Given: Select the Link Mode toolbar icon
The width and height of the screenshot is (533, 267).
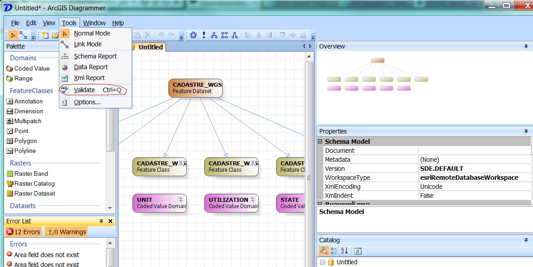Looking at the screenshot, I should (x=23, y=35).
